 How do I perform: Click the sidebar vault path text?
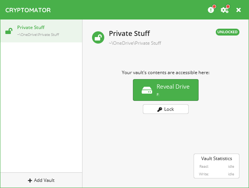[x=38, y=35]
